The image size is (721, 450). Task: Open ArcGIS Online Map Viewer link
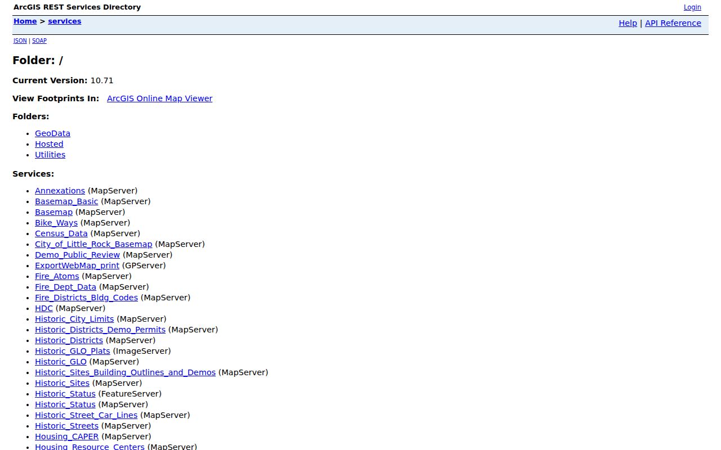click(159, 98)
